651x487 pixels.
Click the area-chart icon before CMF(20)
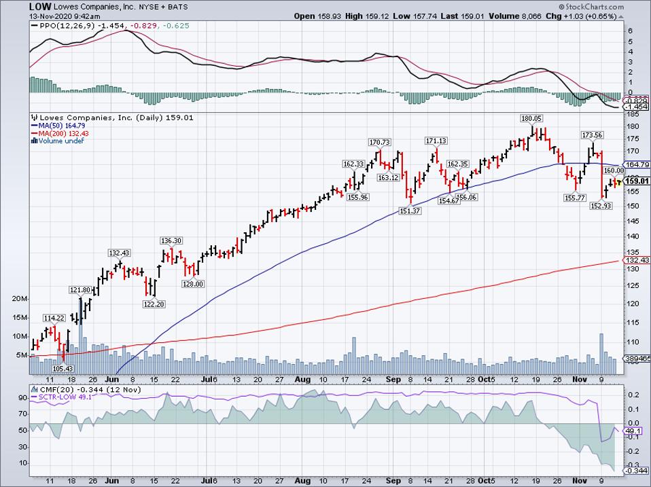point(35,390)
